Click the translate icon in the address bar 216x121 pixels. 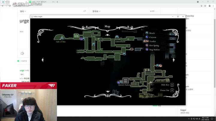(x=201, y=6)
